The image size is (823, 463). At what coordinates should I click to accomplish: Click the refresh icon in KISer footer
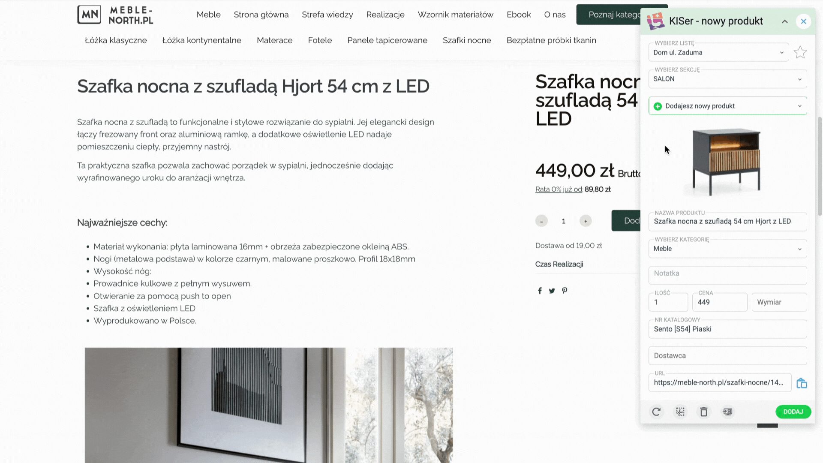656,412
